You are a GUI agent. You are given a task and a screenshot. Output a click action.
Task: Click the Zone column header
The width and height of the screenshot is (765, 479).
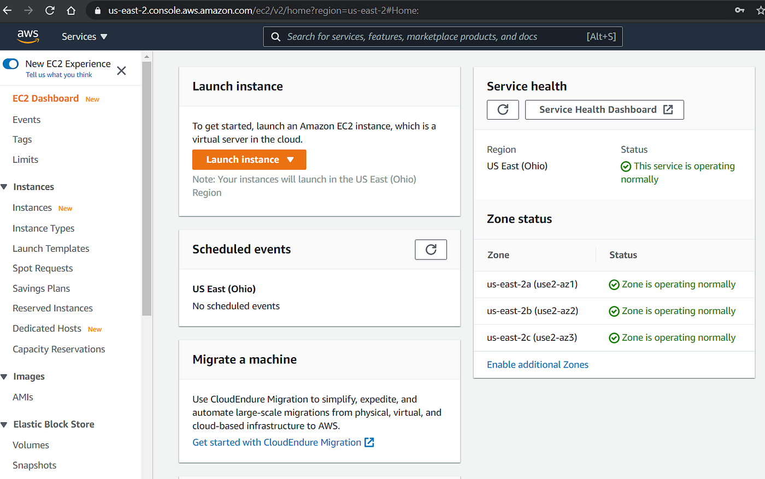tap(498, 255)
